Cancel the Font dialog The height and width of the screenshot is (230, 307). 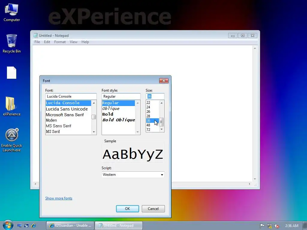(153, 209)
